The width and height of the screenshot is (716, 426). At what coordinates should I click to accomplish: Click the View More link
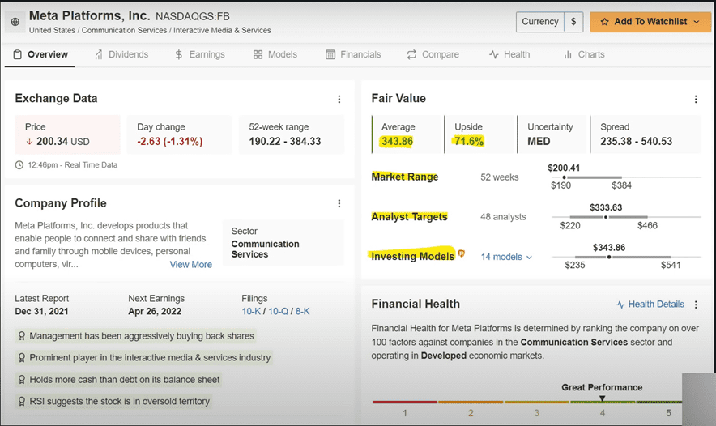point(191,265)
